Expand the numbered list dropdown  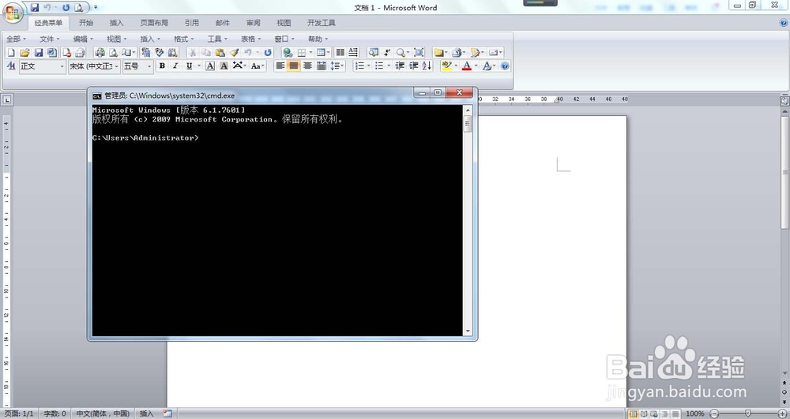click(x=368, y=66)
